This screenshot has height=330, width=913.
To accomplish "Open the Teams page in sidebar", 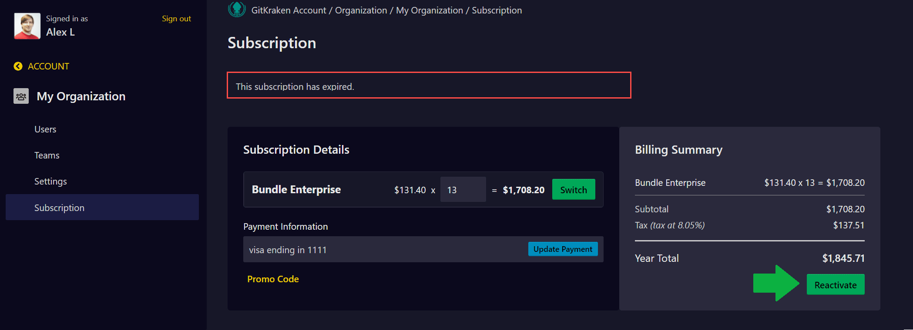I will coord(47,155).
